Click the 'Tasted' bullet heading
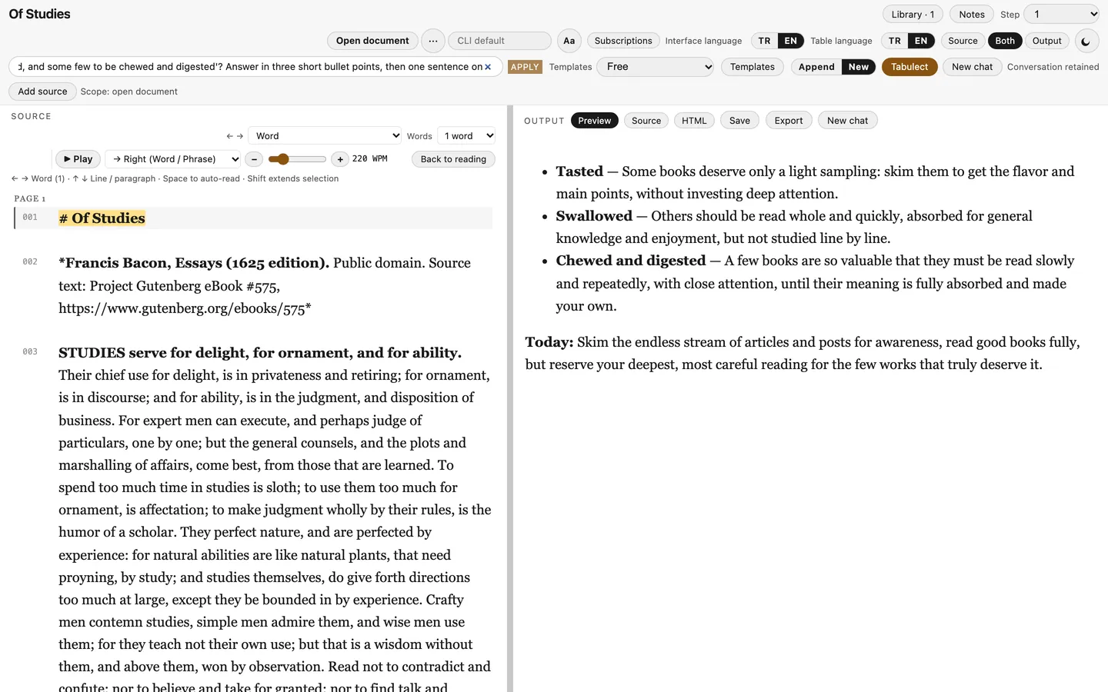Screen dimensions: 1108x692 [579, 171]
